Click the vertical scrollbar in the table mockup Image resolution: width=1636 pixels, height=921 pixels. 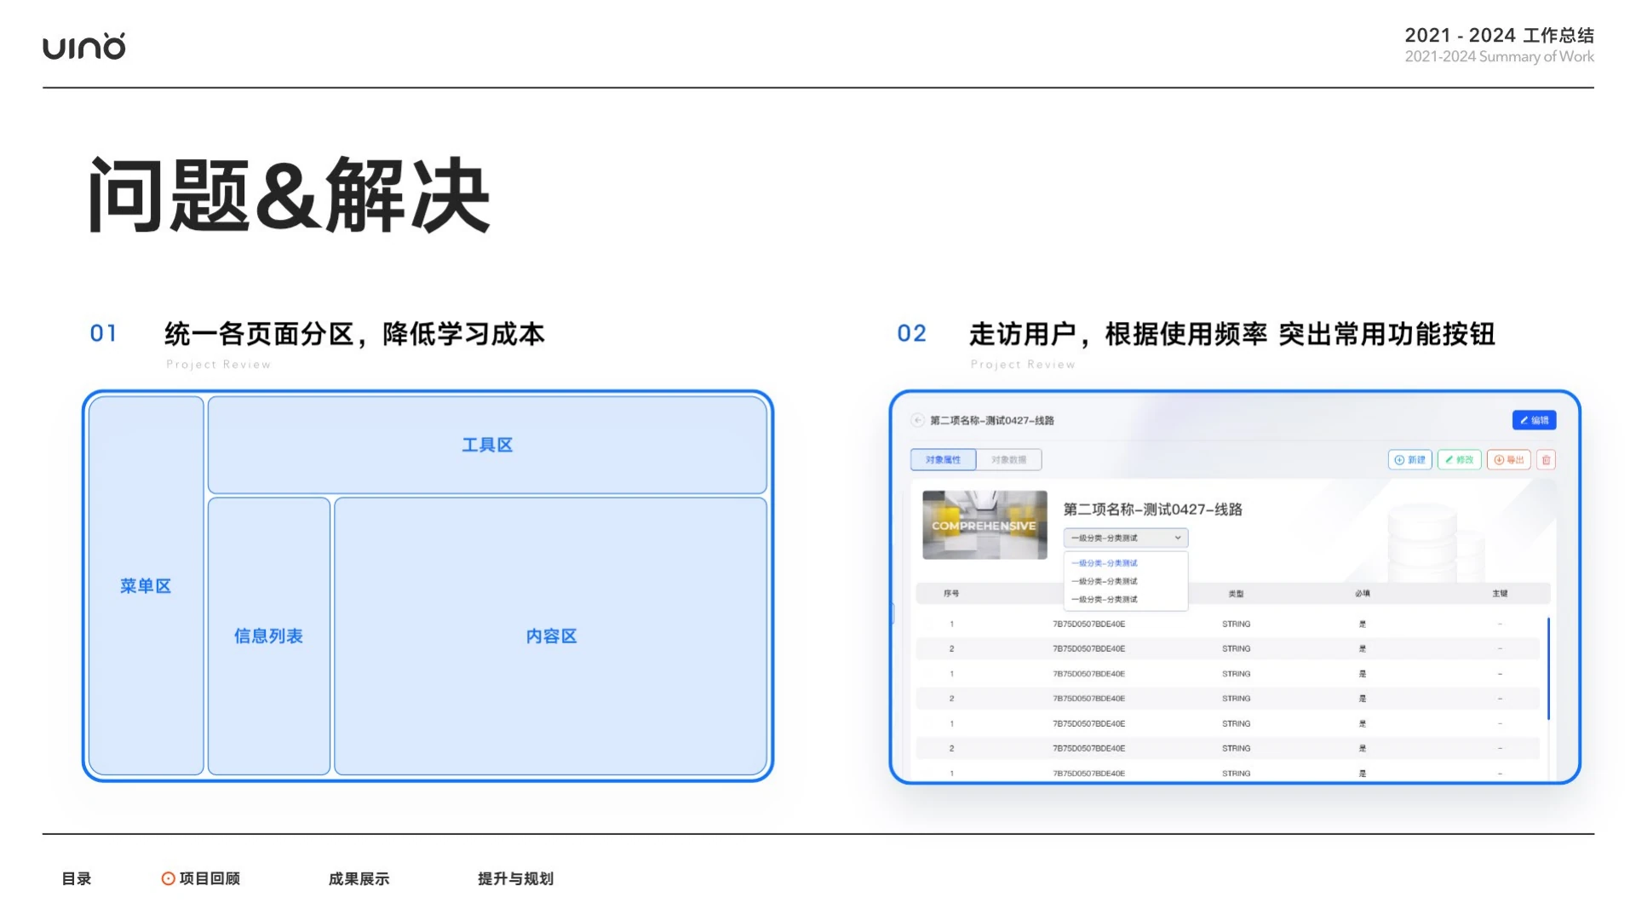point(1548,669)
